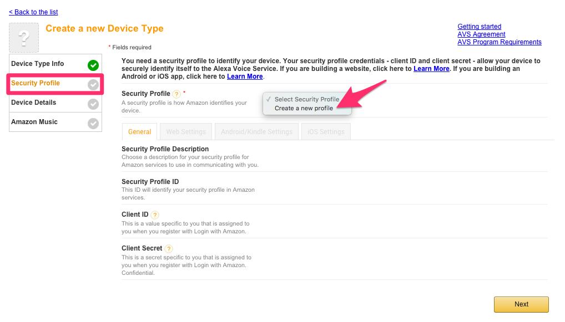Switch to the Web Settings tab
565x322 pixels.
[x=186, y=132]
